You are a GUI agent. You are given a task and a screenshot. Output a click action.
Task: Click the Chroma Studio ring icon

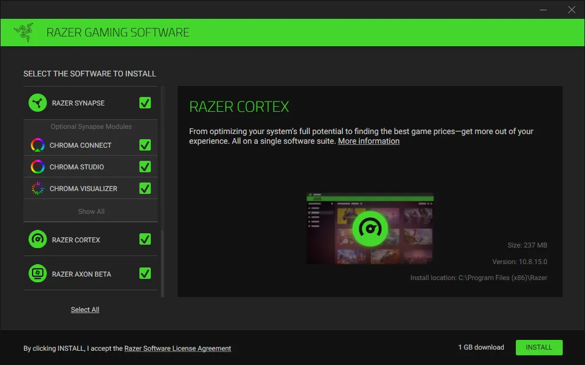coord(38,167)
